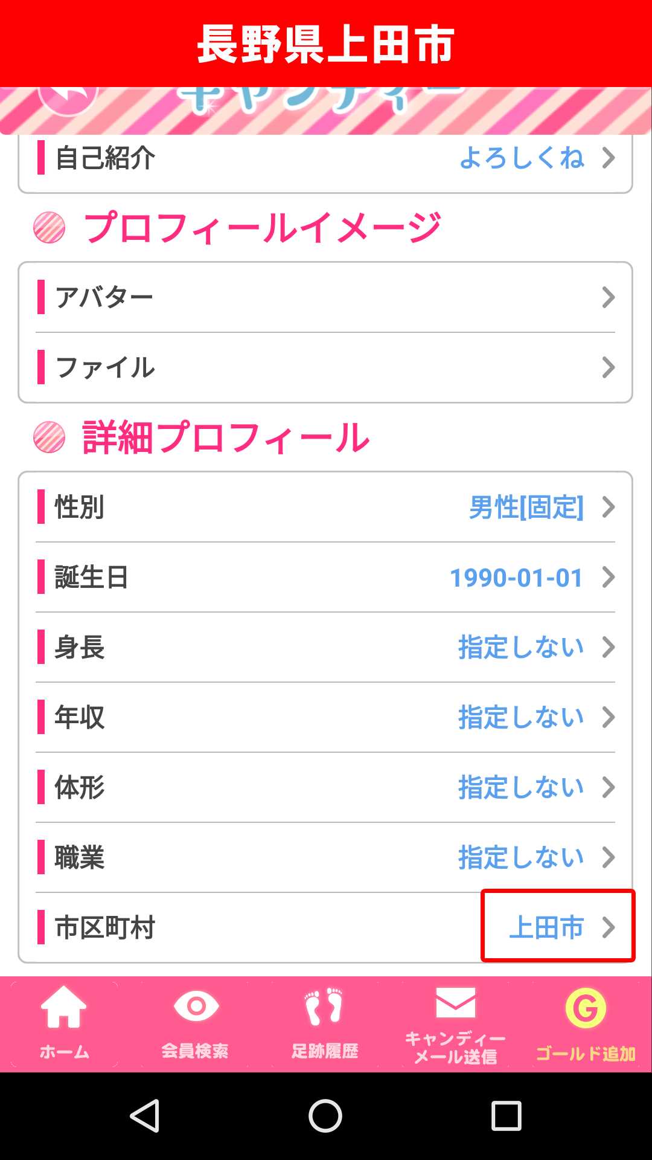Expand the 年収 income row chevron
652x1160 pixels.
[609, 717]
